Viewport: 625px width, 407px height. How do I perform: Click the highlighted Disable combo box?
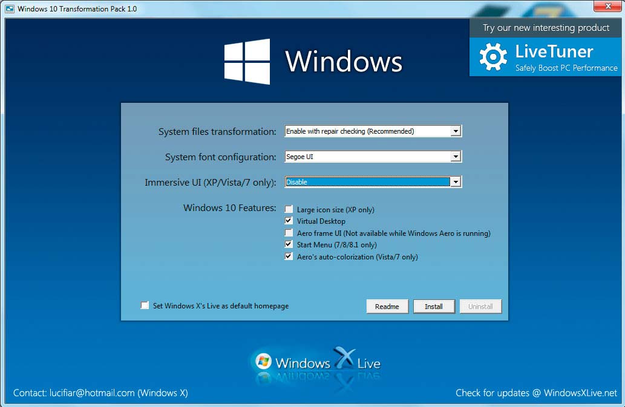[x=373, y=182]
